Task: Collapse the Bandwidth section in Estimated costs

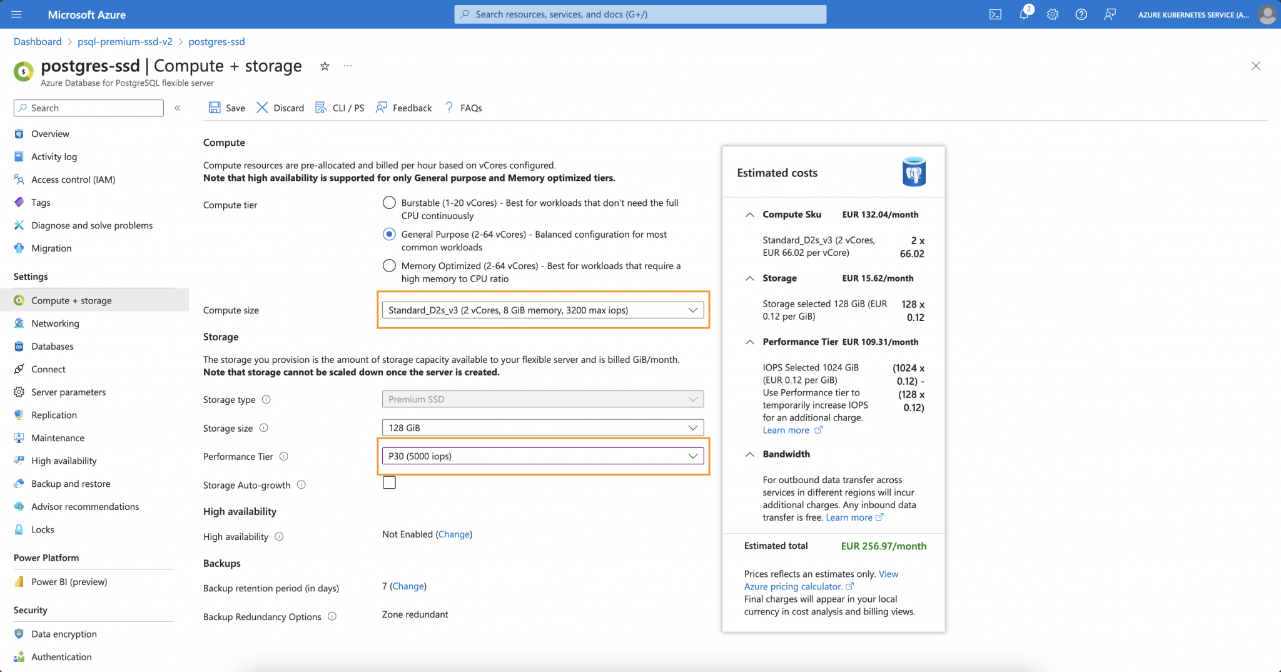Action: 749,454
